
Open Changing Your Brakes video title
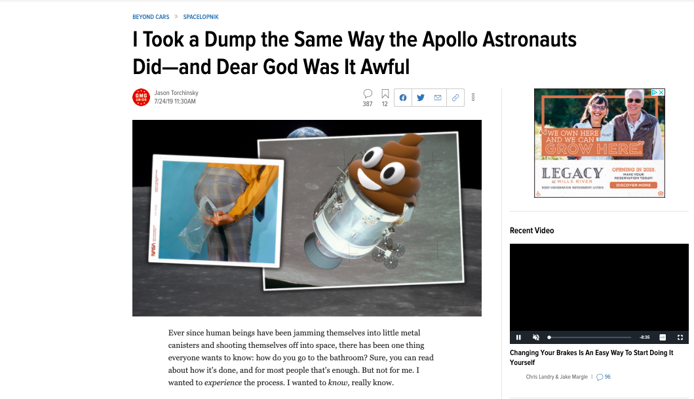tap(591, 358)
